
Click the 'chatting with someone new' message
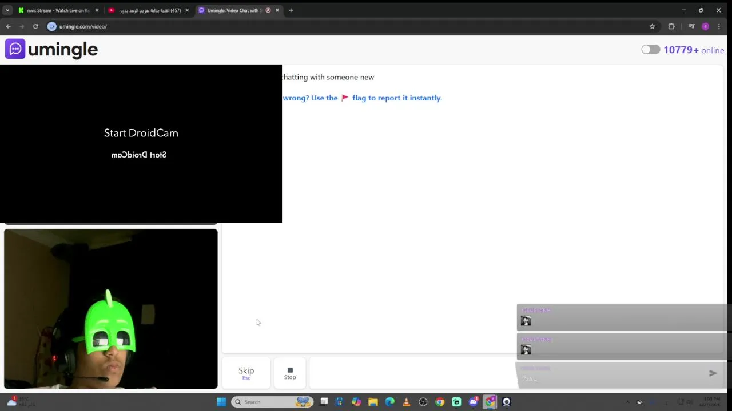[x=328, y=77]
